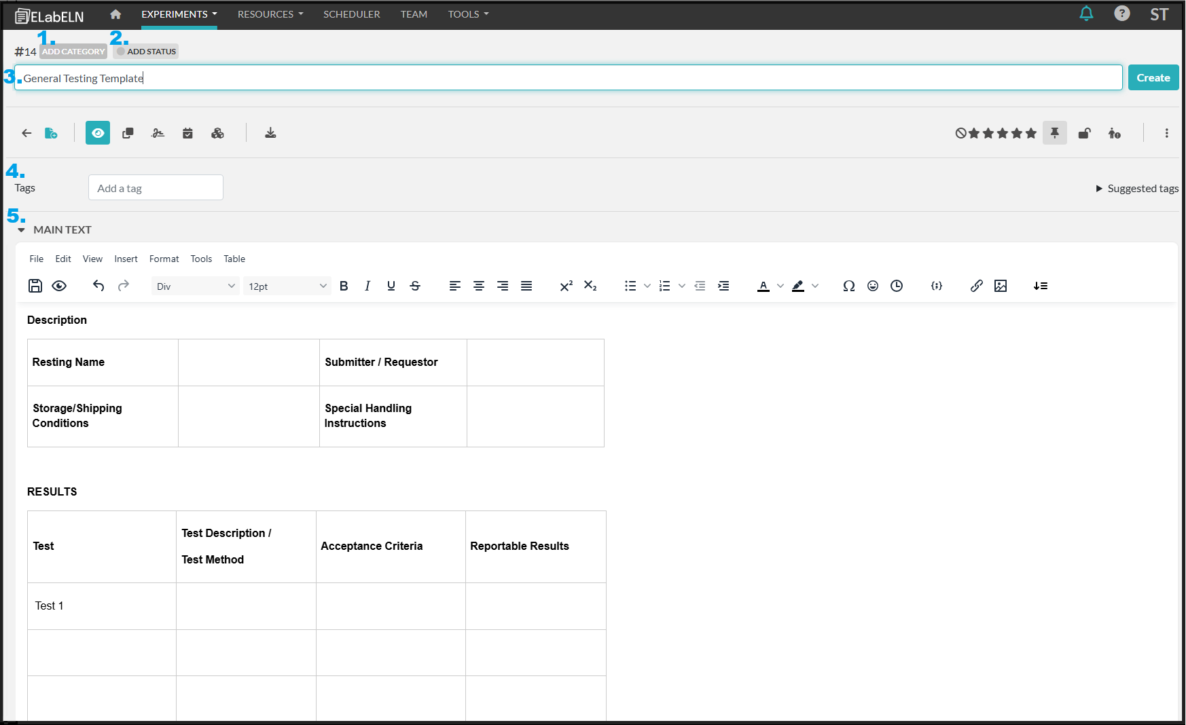The width and height of the screenshot is (1186, 725).
Task: Click the duplicate experiment icon
Action: tap(128, 133)
